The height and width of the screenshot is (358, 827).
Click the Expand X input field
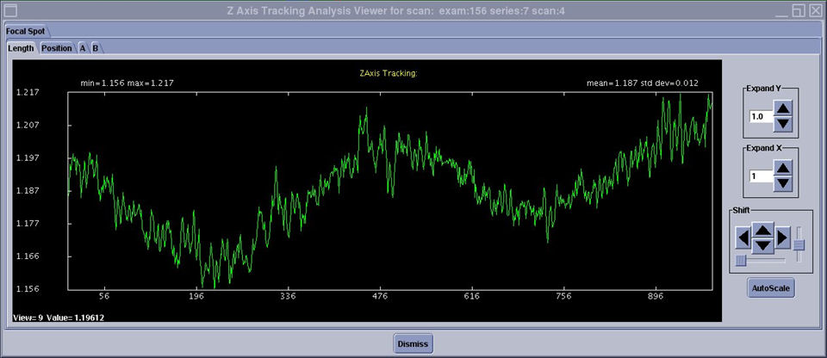[x=760, y=176]
